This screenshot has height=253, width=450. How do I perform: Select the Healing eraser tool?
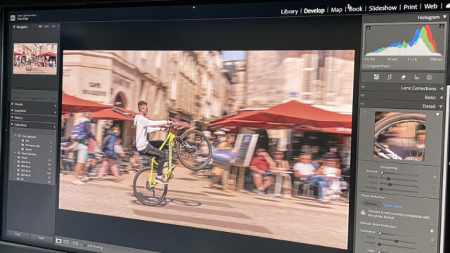(x=403, y=77)
